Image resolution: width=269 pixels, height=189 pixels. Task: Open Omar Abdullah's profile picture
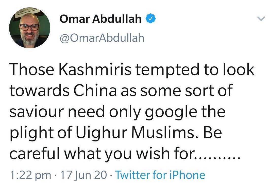click(x=30, y=28)
